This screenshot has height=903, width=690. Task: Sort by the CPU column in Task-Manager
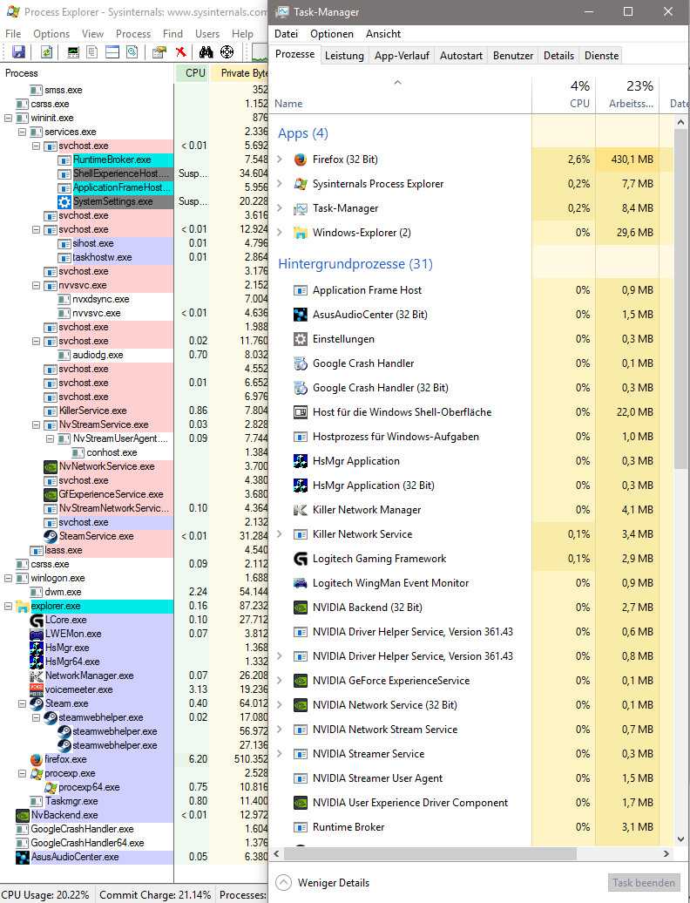click(x=564, y=94)
